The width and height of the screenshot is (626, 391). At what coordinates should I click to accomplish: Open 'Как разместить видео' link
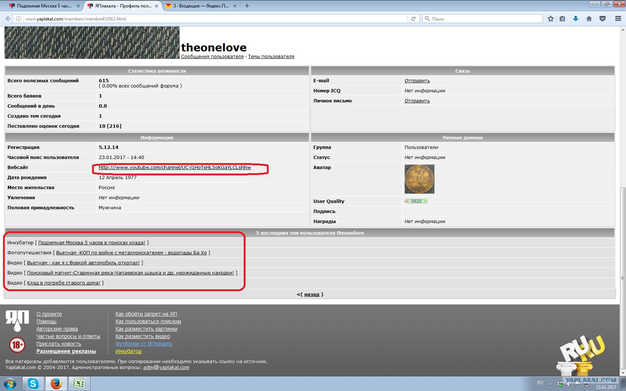tap(143, 337)
